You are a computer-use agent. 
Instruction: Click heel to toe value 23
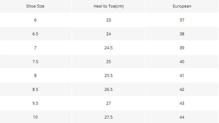(x=108, y=20)
